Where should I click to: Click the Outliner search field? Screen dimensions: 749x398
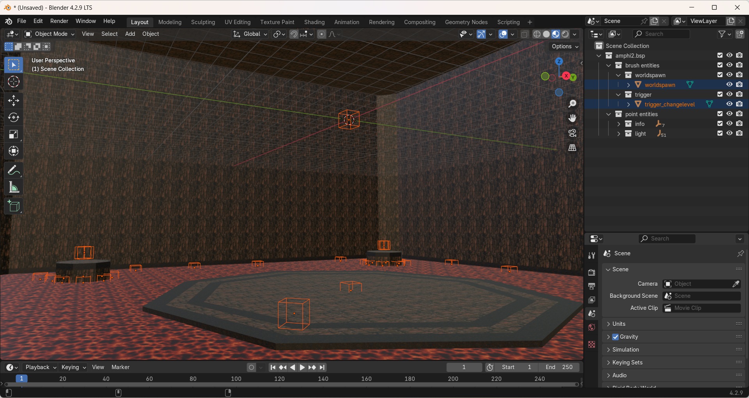tap(661, 34)
